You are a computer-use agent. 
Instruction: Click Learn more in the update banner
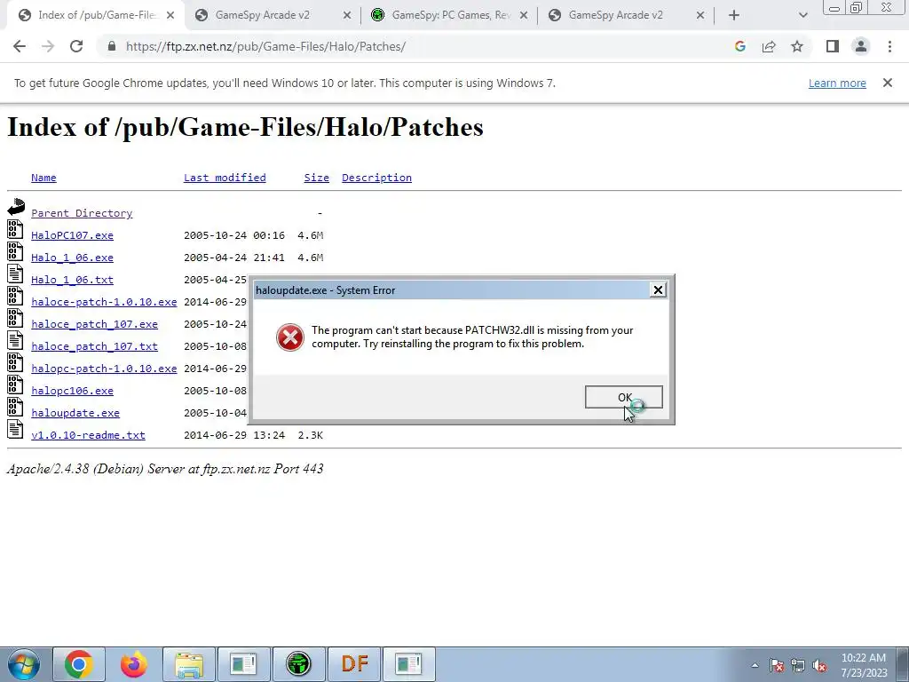tap(837, 83)
